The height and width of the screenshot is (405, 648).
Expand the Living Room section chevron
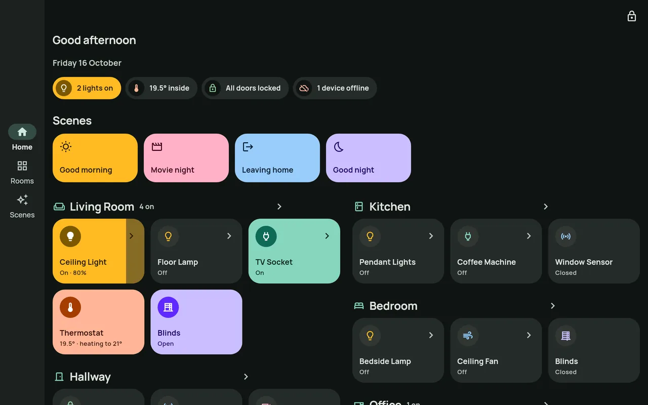279,207
